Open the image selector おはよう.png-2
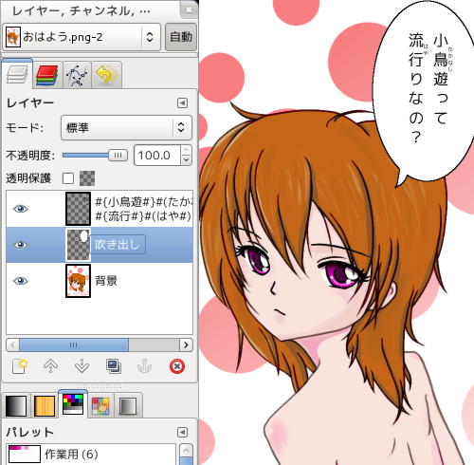Viewport: 474px width, 465px height. (82, 37)
